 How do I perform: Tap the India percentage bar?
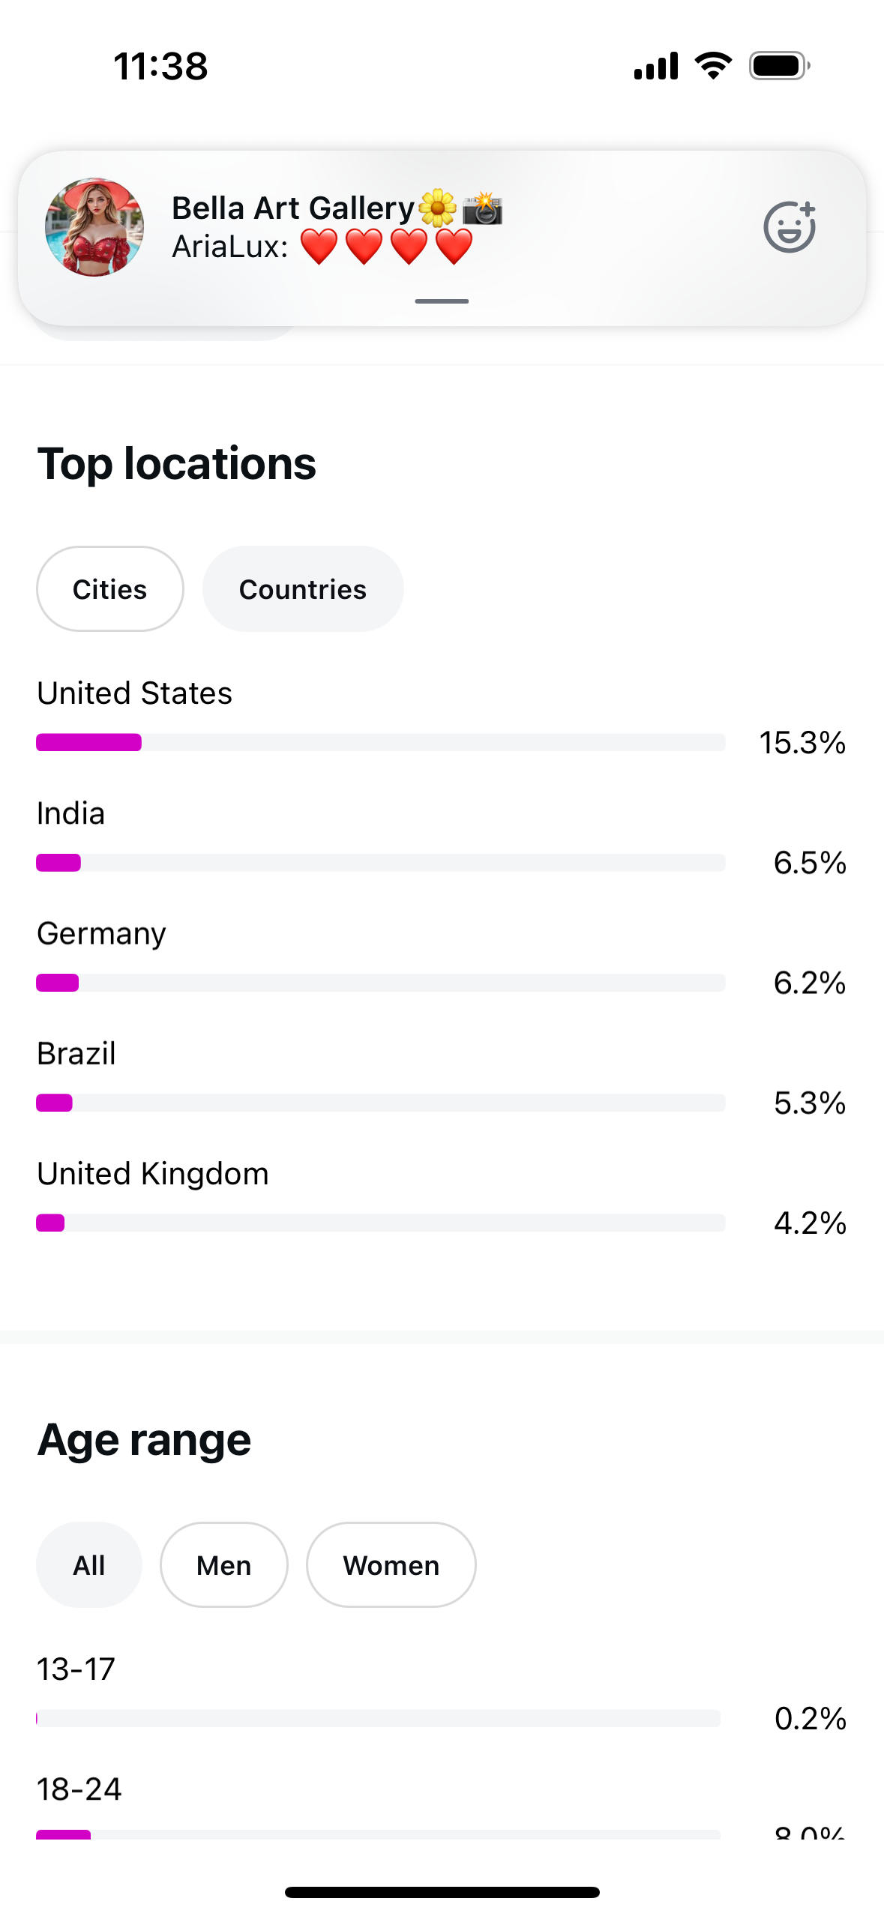pos(381,863)
